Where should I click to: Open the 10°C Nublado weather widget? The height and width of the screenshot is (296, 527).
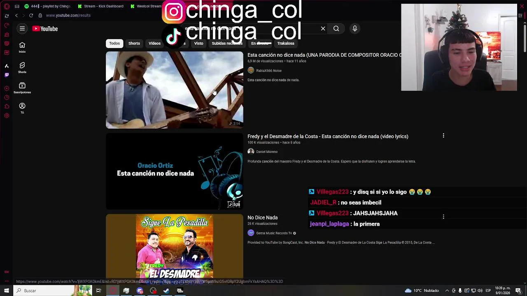click(422, 291)
